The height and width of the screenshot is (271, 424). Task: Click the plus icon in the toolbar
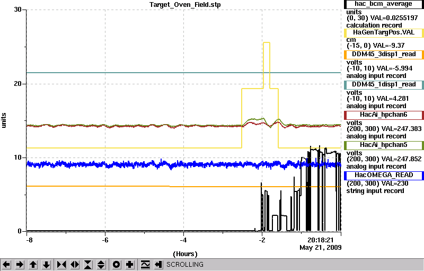pos(130,265)
